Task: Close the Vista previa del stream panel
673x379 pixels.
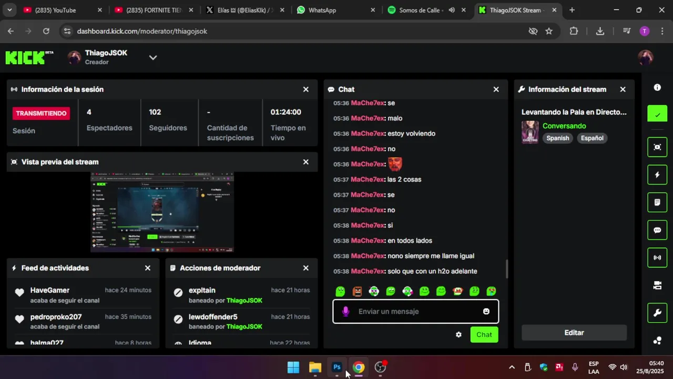Action: click(x=306, y=162)
